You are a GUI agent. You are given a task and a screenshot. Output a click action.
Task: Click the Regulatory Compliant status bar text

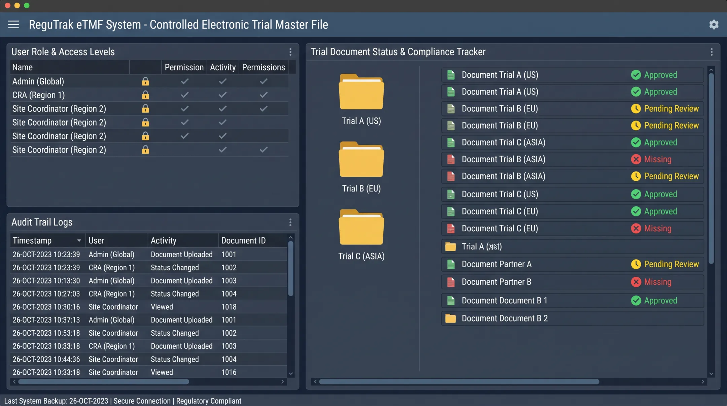[209, 401]
